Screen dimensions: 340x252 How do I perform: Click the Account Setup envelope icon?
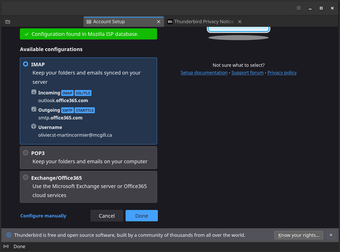[x=89, y=22]
